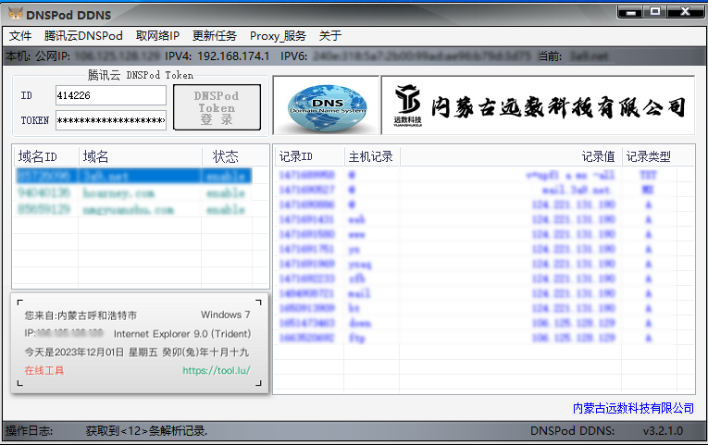Maximize the DNSPod DDNS window
This screenshot has width=708, height=445.
(x=655, y=12)
